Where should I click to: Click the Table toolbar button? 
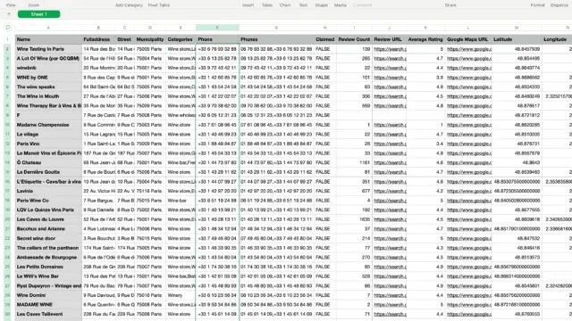click(267, 5)
